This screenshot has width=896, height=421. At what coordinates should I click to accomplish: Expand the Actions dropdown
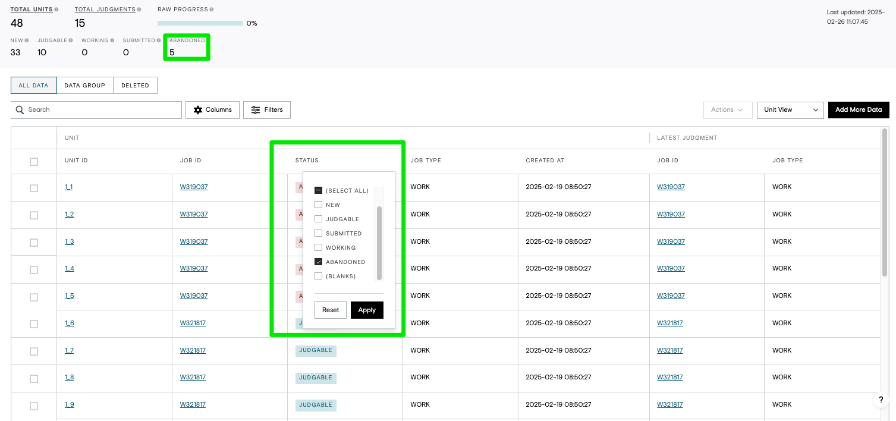pos(728,110)
